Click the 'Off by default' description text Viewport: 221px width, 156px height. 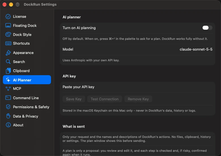click(x=135, y=39)
